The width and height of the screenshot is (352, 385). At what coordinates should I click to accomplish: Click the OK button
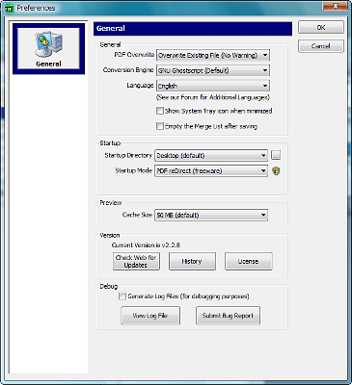[x=321, y=28]
